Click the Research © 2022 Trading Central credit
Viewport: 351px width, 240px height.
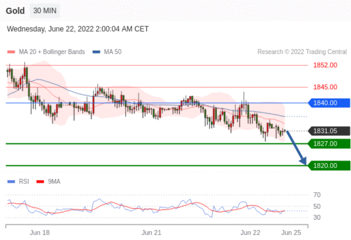click(302, 52)
